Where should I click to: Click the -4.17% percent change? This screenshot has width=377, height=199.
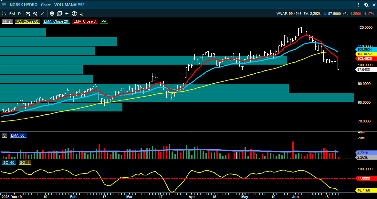pyautogui.click(x=369, y=14)
